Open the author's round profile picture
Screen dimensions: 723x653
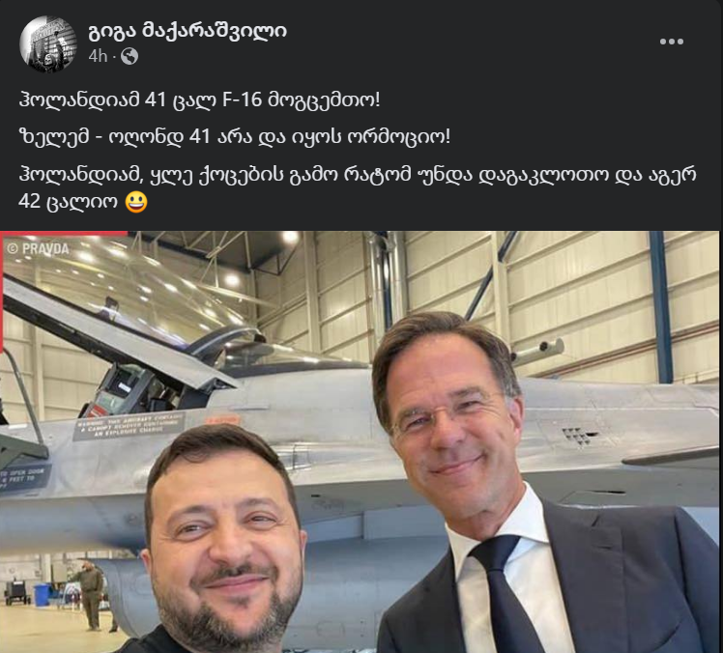pyautogui.click(x=48, y=44)
